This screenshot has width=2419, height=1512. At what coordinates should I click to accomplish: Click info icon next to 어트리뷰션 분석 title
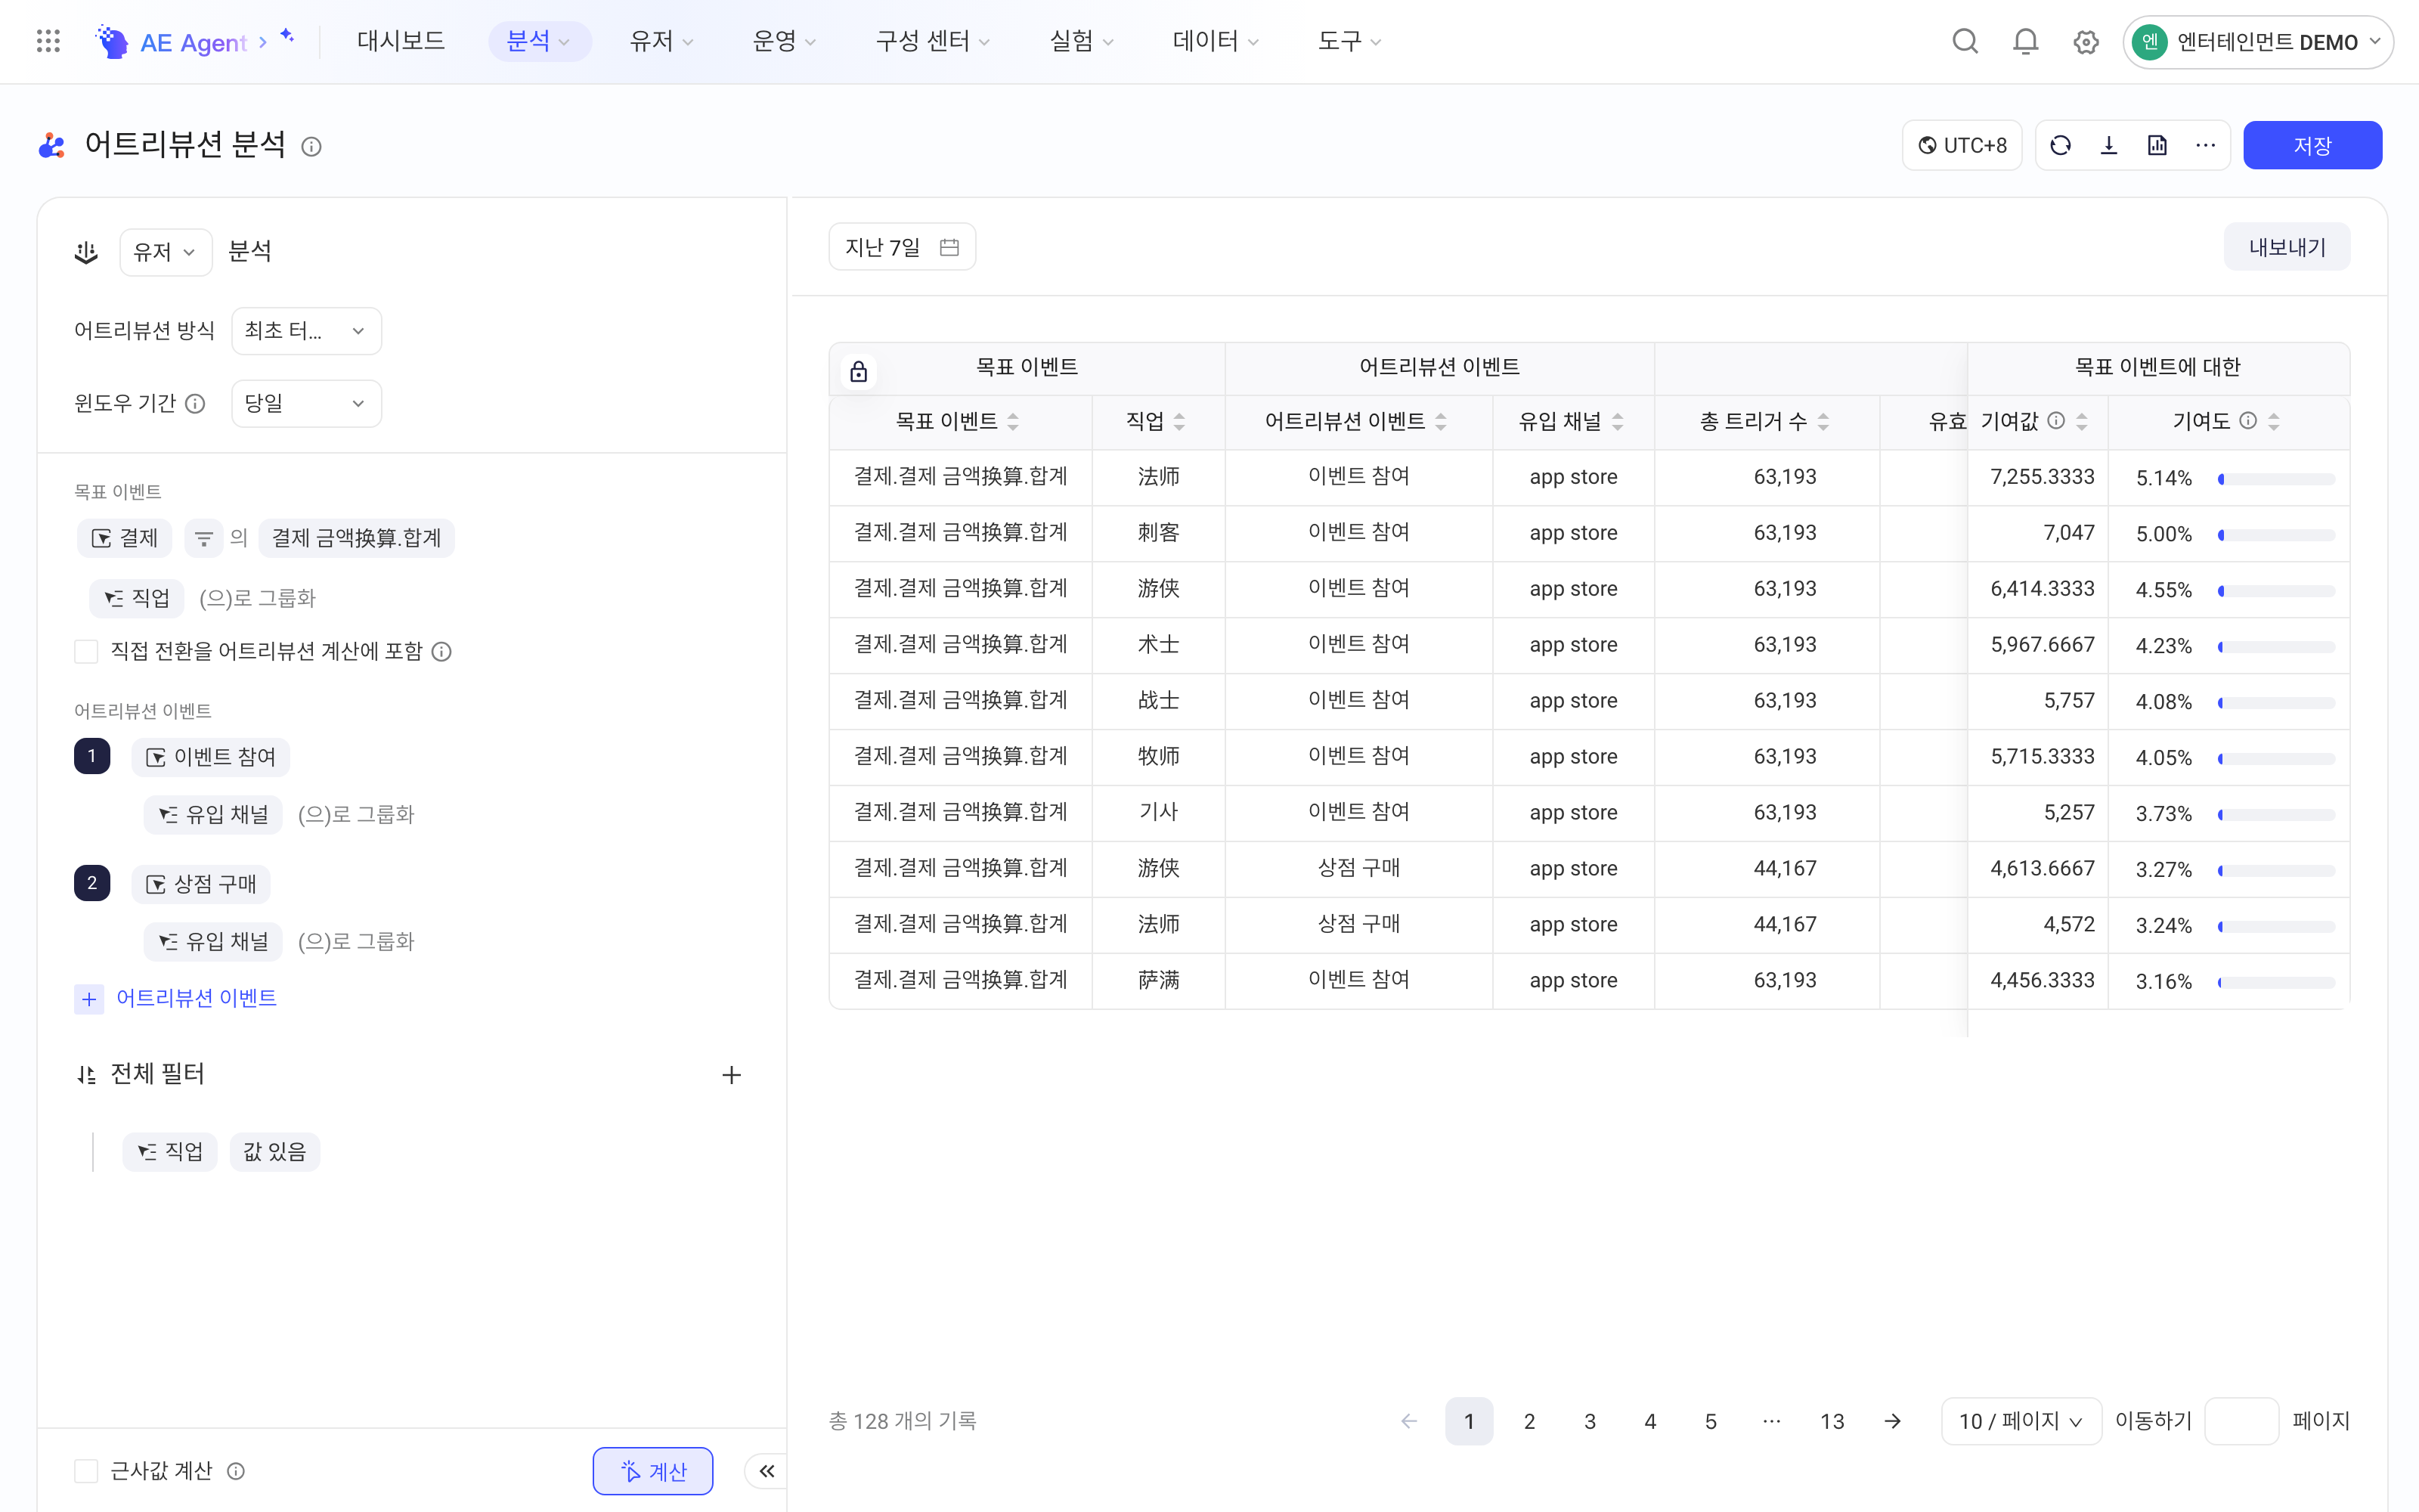coord(312,147)
